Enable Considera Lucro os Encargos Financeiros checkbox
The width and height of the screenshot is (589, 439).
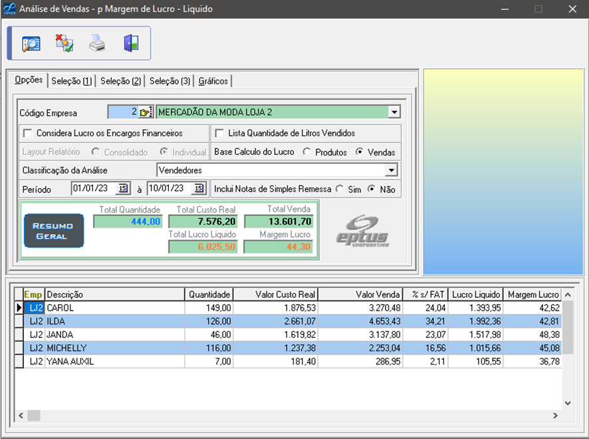click(x=27, y=133)
